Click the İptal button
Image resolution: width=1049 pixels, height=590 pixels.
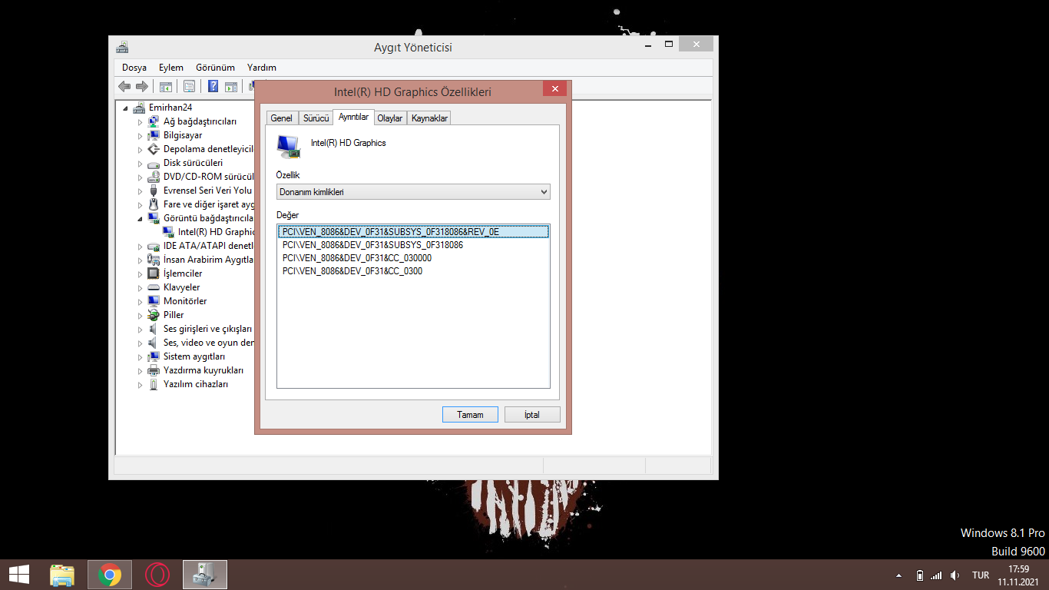pyautogui.click(x=532, y=415)
